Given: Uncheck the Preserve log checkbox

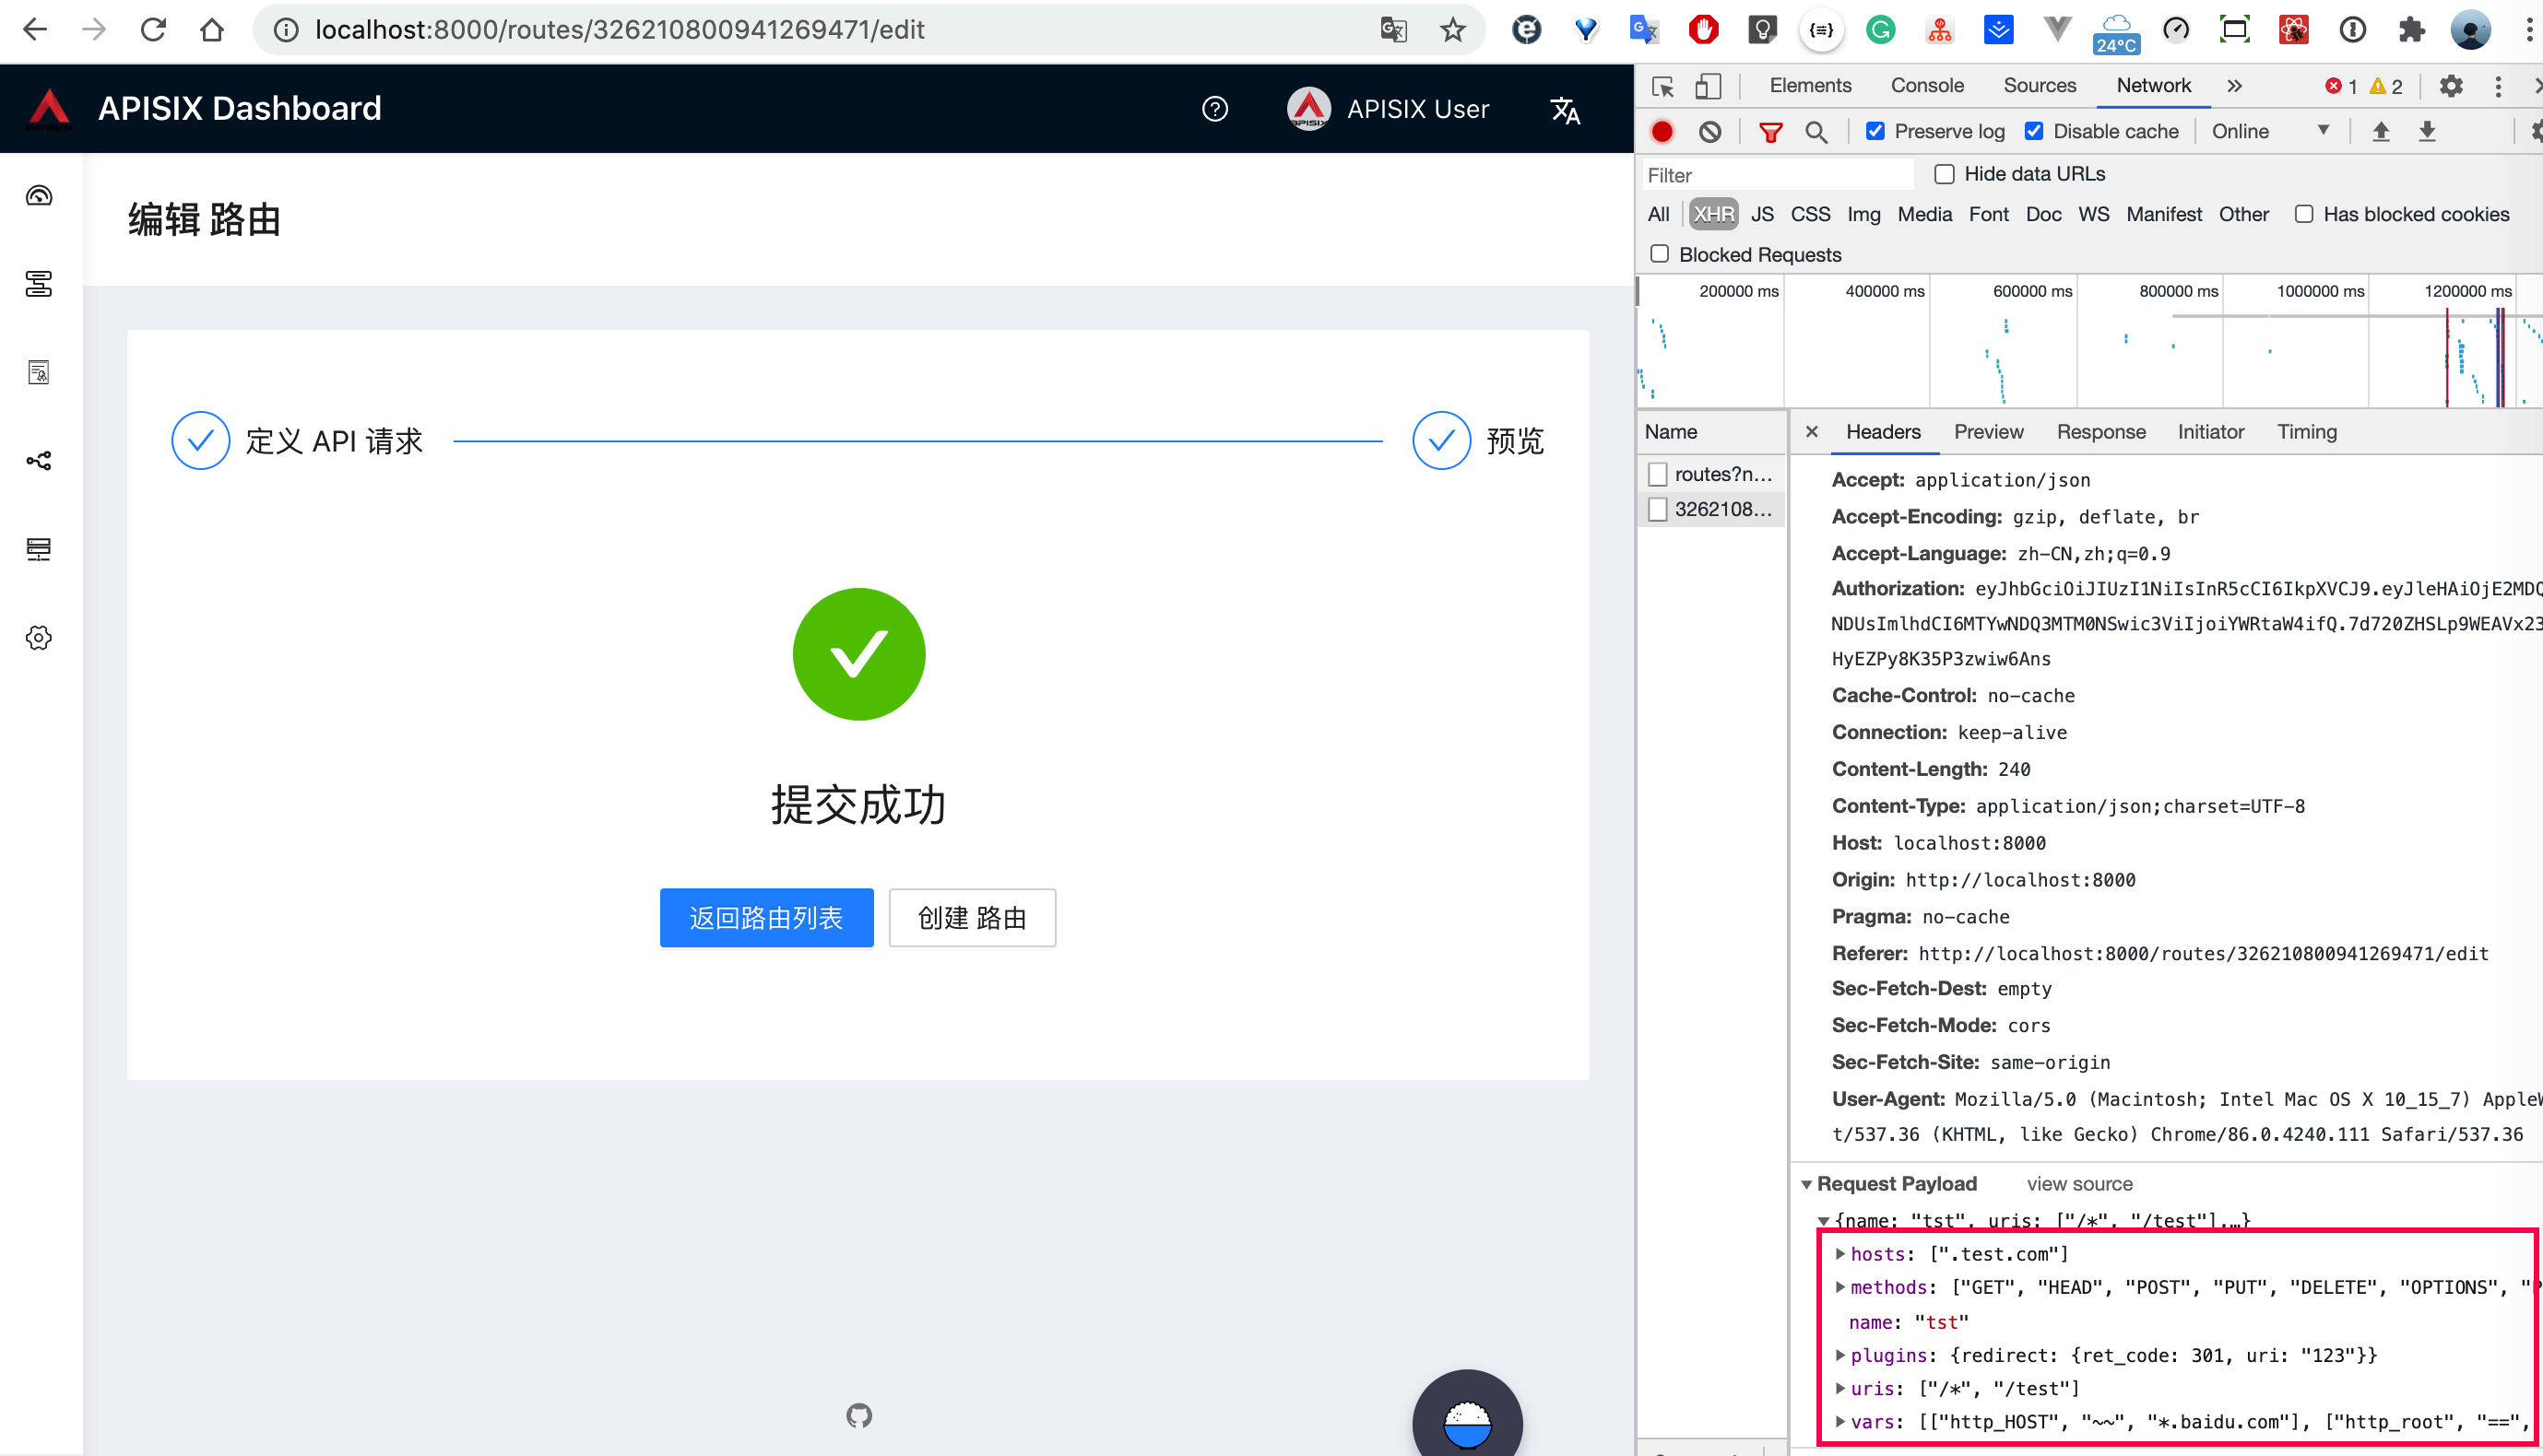Looking at the screenshot, I should coord(1875,131).
